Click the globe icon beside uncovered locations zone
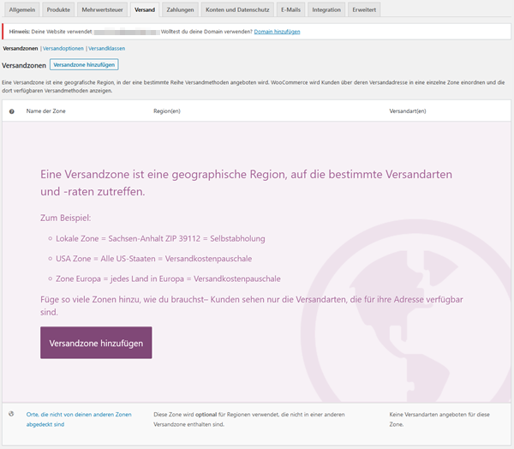514x449 pixels. click(x=11, y=414)
